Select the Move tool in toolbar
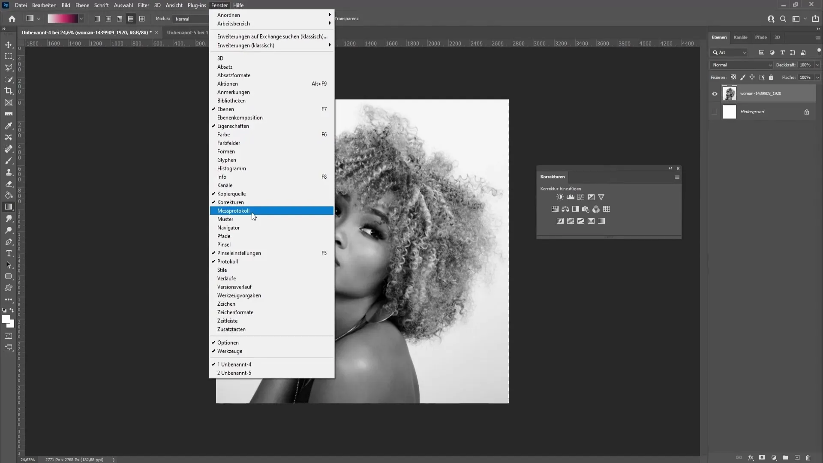Image resolution: width=823 pixels, height=463 pixels. [x=9, y=45]
